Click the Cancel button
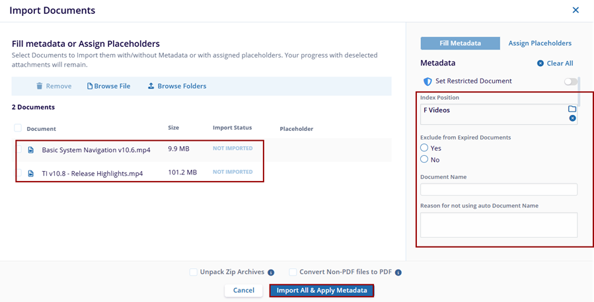 point(243,290)
